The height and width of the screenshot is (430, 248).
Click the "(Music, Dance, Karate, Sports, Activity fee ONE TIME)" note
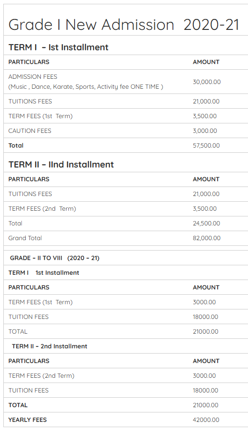86,87
